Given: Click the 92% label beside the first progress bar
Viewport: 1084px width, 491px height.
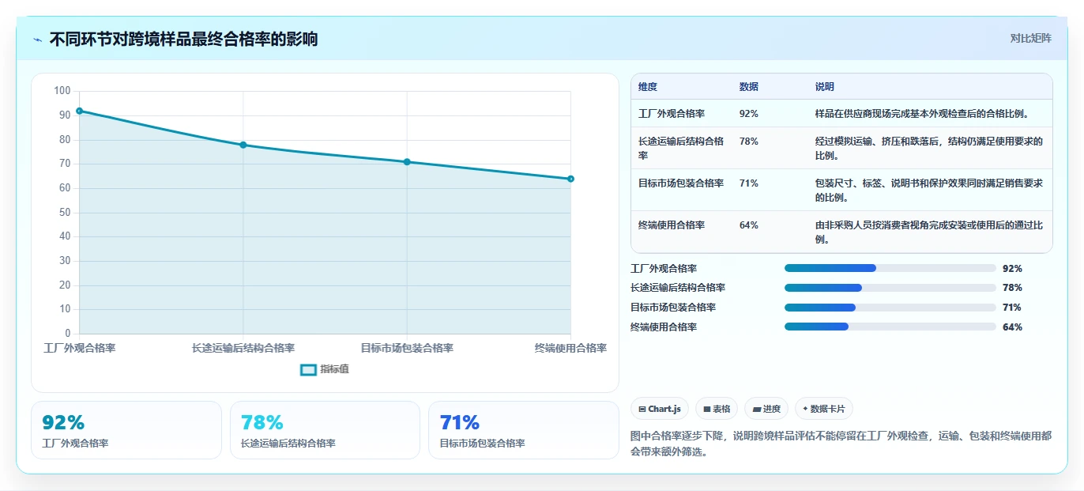Looking at the screenshot, I should tap(1012, 269).
